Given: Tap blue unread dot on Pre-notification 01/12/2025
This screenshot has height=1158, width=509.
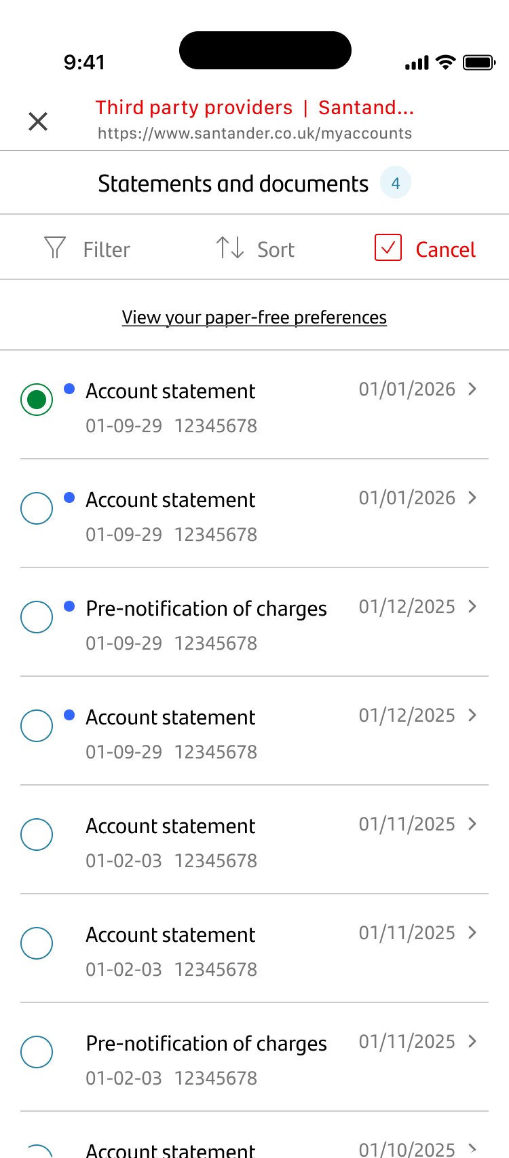Looking at the screenshot, I should tap(69, 606).
